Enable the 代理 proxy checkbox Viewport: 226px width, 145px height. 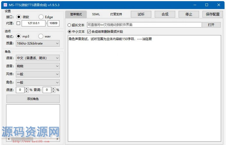coord(18,23)
